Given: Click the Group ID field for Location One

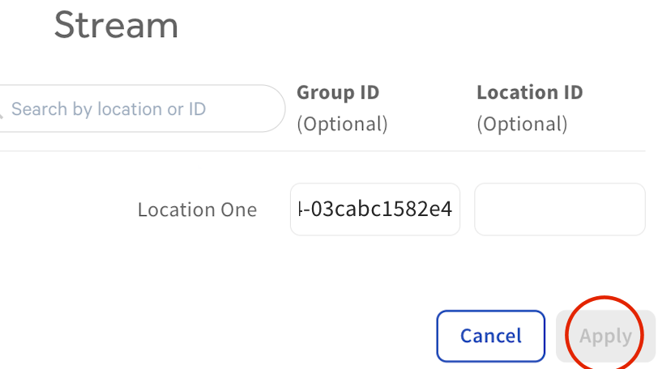Looking at the screenshot, I should (x=375, y=210).
